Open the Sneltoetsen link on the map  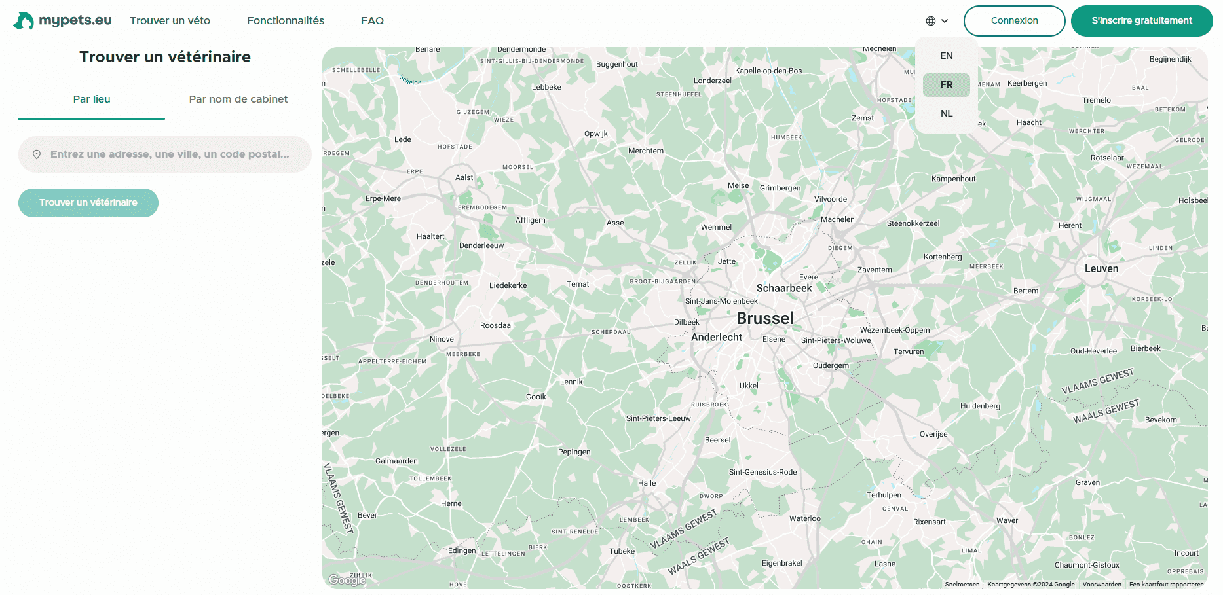(962, 585)
